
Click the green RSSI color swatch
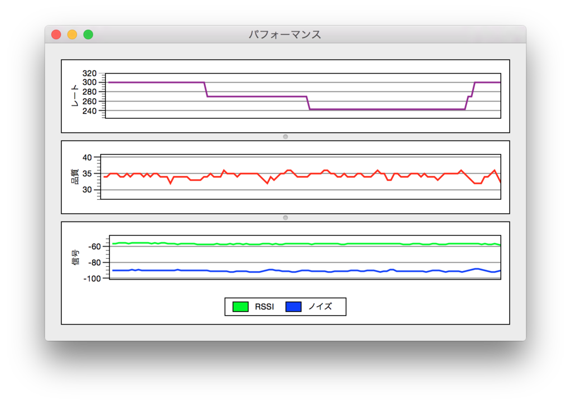pos(240,307)
